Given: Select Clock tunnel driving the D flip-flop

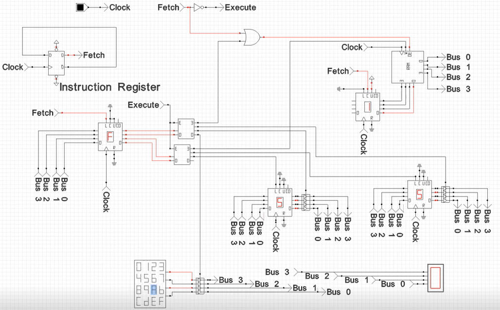Looking at the screenshot, I should click(x=15, y=67).
